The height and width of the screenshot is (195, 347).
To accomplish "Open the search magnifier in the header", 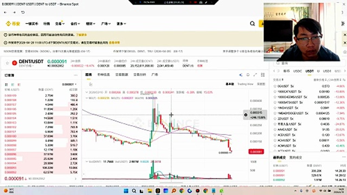I will coord(252,24).
